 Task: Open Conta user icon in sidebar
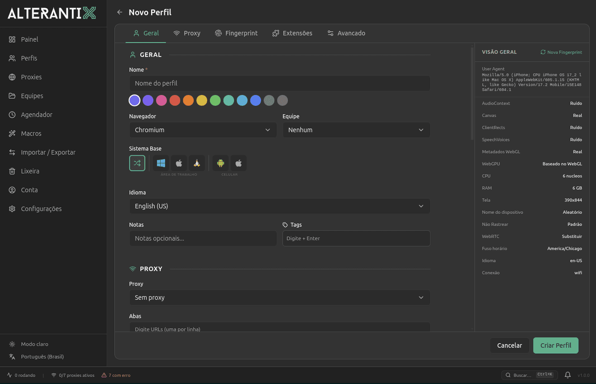[12, 190]
